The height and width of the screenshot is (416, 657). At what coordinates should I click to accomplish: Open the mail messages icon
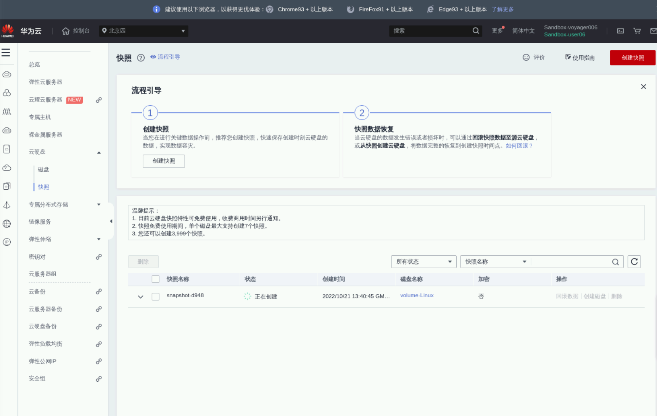pyautogui.click(x=653, y=31)
